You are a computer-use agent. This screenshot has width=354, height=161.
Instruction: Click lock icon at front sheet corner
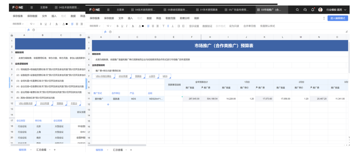point(89,37)
